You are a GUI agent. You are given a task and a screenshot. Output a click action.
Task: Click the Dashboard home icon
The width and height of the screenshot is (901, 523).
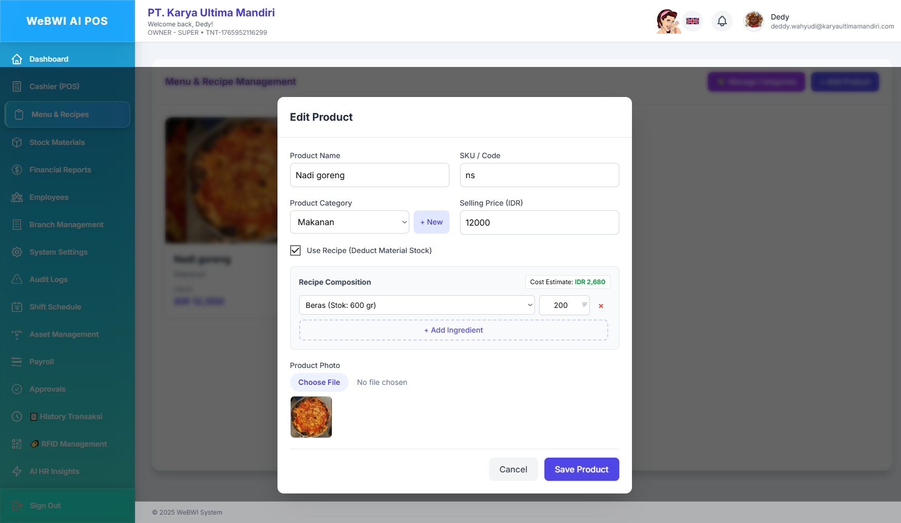click(17, 59)
